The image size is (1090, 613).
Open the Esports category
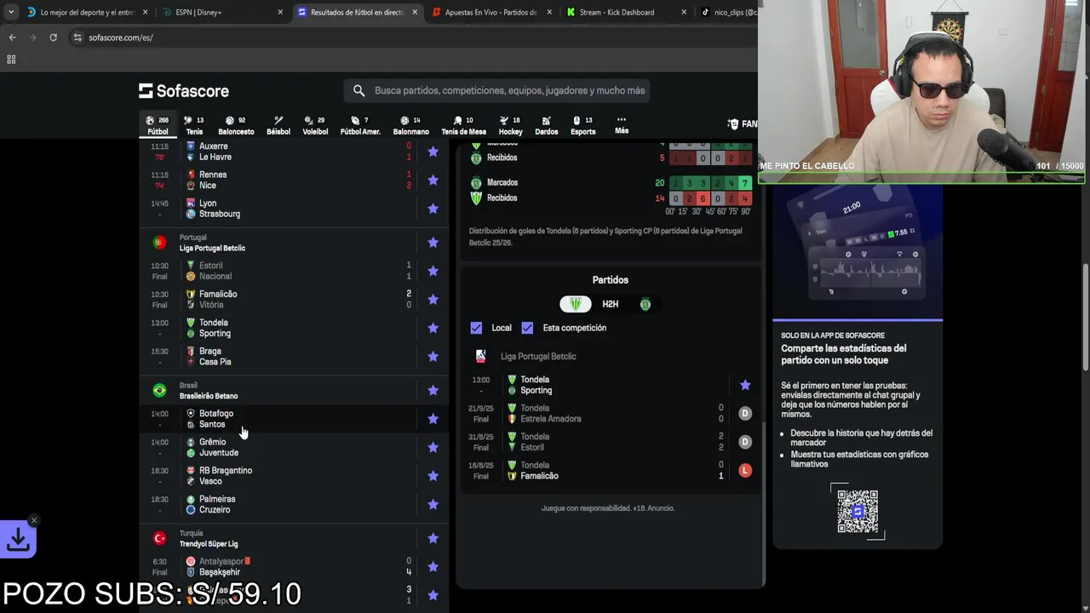pos(582,125)
